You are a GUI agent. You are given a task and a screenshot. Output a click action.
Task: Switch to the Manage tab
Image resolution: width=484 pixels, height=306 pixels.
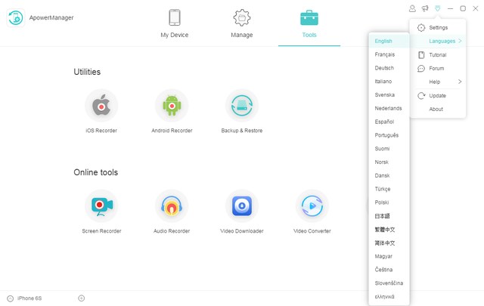tap(242, 23)
